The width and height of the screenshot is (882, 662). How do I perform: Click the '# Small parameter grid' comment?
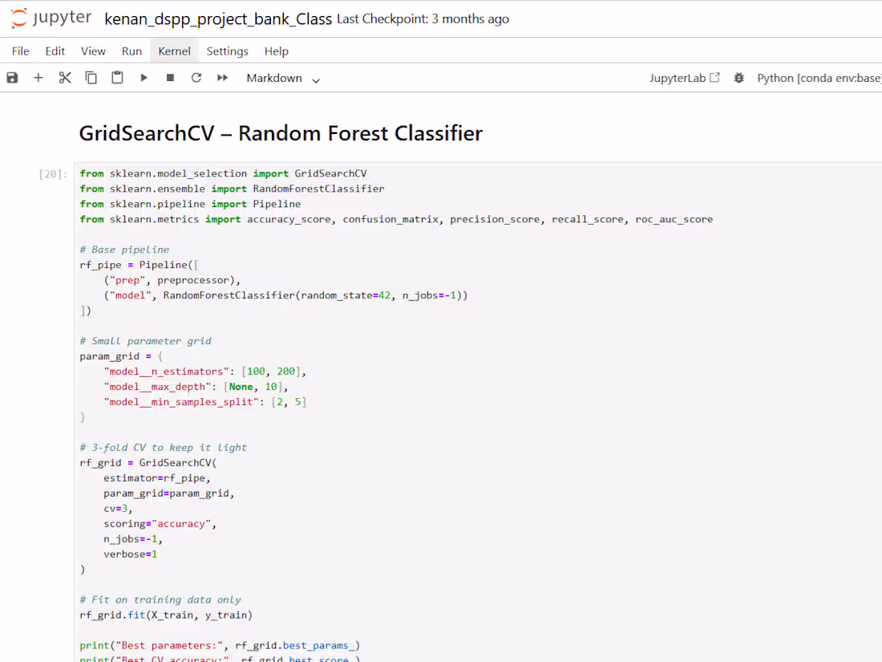146,340
